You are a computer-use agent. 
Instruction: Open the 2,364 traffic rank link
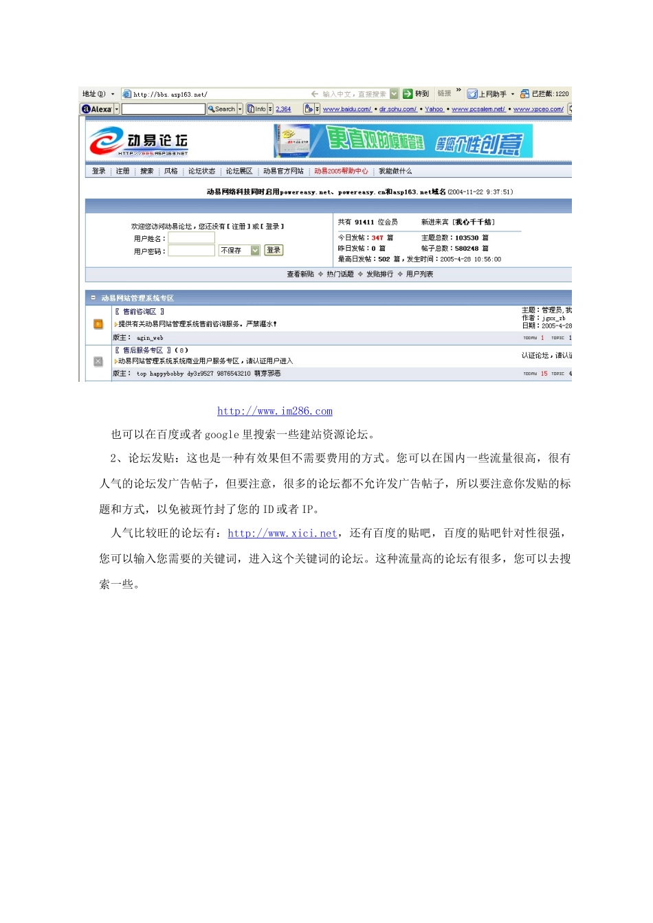point(283,109)
